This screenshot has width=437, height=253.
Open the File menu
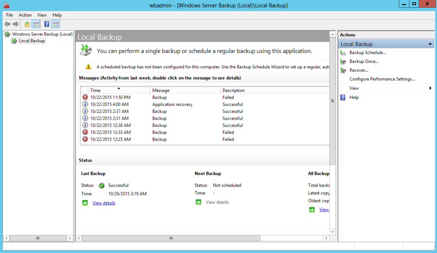(x=9, y=15)
